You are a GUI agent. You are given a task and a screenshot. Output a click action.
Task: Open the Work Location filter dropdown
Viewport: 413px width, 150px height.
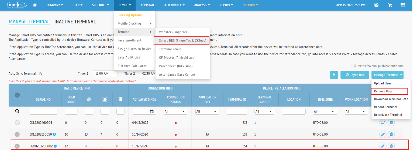[356, 112]
